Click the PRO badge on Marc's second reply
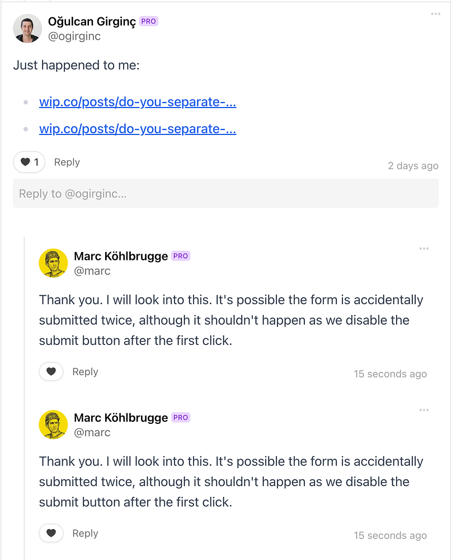This screenshot has height=560, width=452. pos(181,418)
